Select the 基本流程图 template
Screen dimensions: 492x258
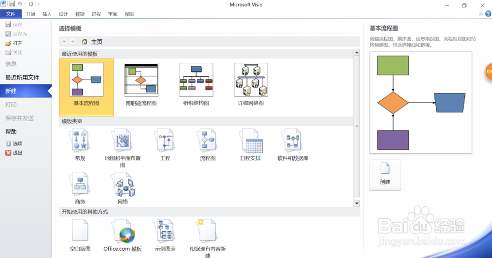(x=86, y=87)
